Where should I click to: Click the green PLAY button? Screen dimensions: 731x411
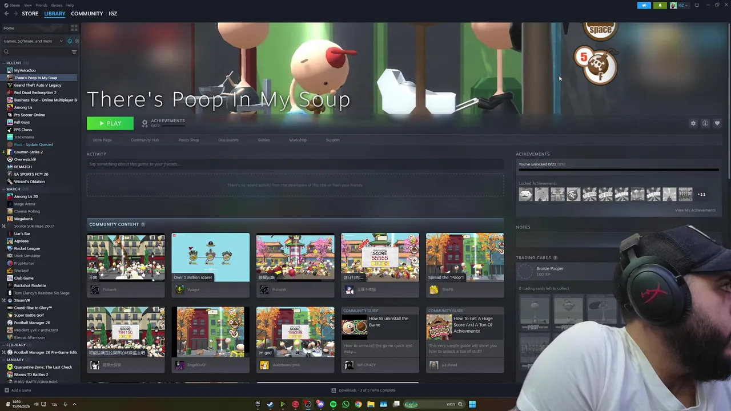(110, 123)
